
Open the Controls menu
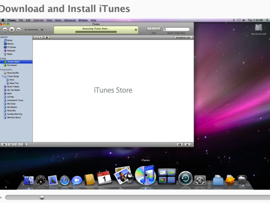[39, 20]
